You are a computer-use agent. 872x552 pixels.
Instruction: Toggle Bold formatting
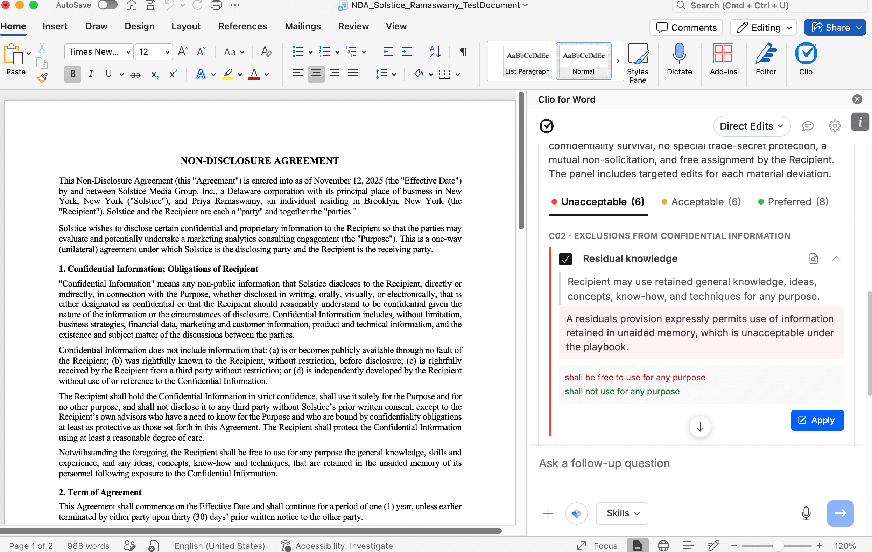[73, 74]
